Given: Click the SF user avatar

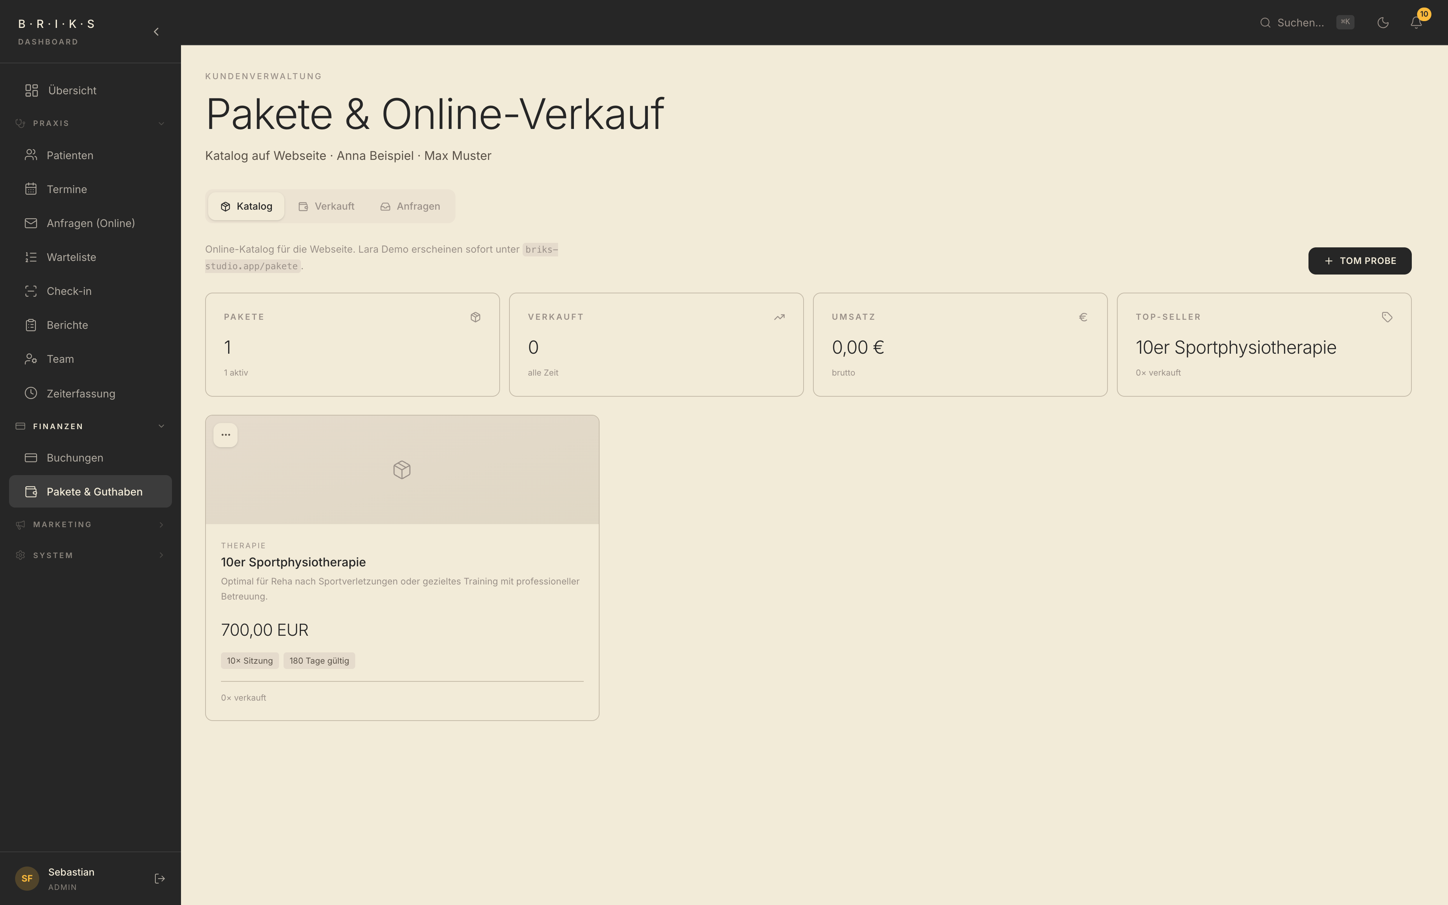Looking at the screenshot, I should [x=27, y=879].
